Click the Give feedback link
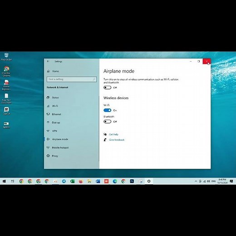This screenshot has height=236, width=236. click(x=117, y=140)
